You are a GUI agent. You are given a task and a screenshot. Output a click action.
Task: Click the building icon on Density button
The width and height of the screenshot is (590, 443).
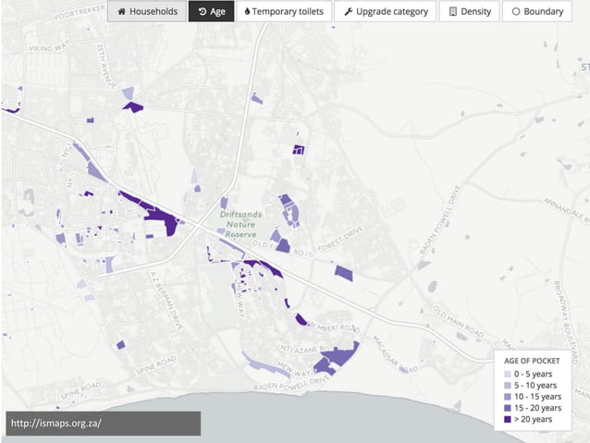click(453, 12)
